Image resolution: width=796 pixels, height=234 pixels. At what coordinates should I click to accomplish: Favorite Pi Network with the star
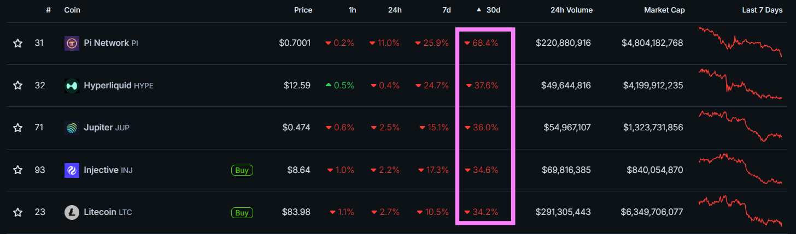17,43
